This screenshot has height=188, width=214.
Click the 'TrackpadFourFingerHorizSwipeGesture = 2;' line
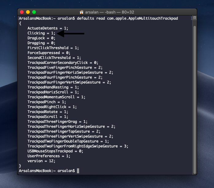(x=70, y=72)
